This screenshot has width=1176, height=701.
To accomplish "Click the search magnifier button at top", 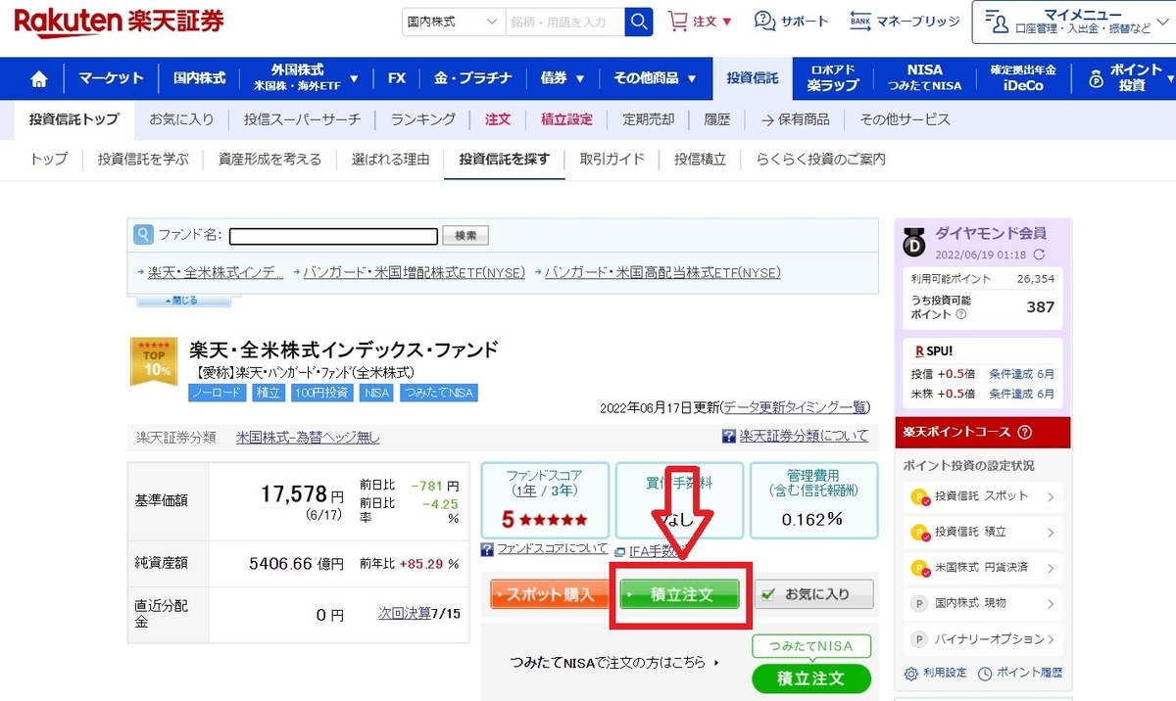I will [639, 21].
